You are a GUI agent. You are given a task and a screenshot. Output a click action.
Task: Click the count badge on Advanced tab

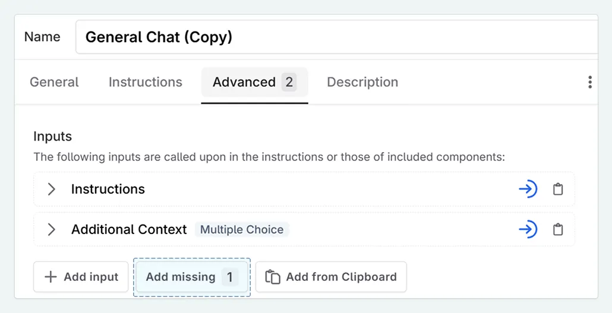click(x=289, y=82)
